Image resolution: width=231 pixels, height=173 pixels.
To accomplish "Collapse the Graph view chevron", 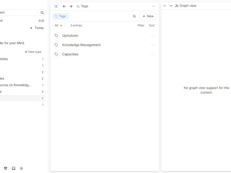I will [171, 6].
